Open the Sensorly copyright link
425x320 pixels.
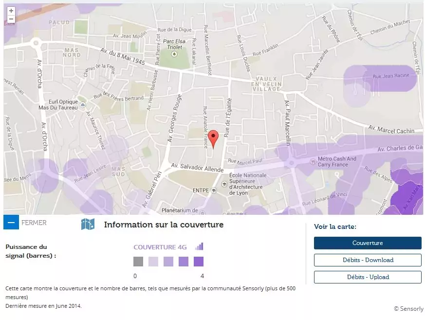[408, 309]
